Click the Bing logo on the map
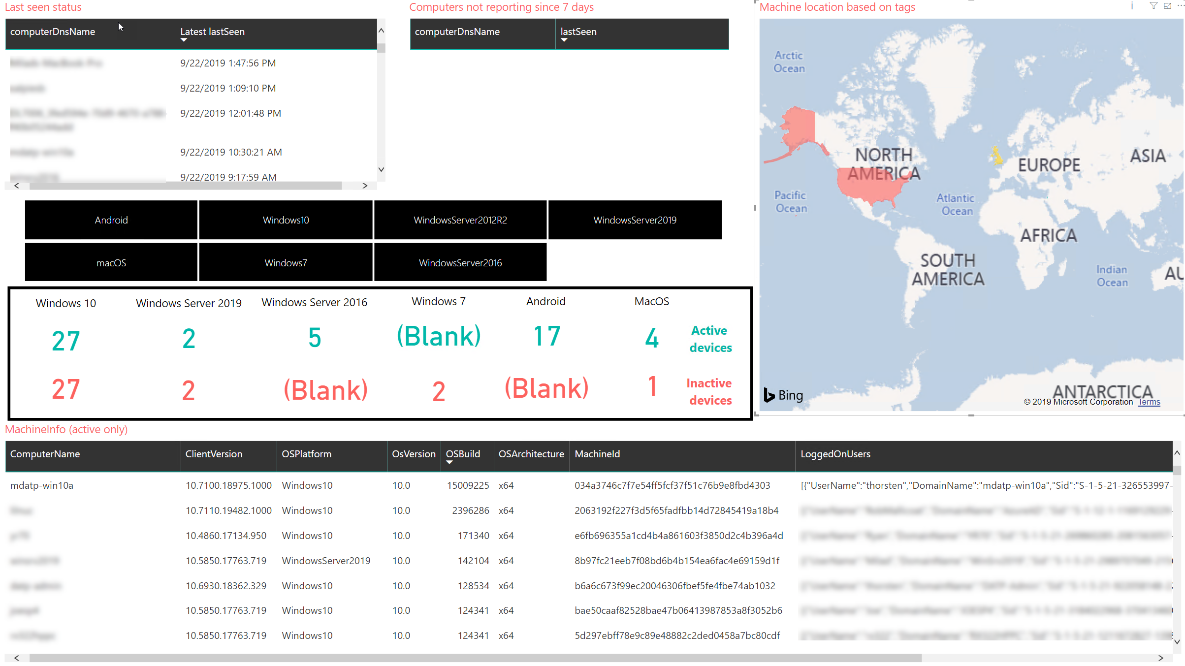This screenshot has height=666, width=1185. pos(783,395)
